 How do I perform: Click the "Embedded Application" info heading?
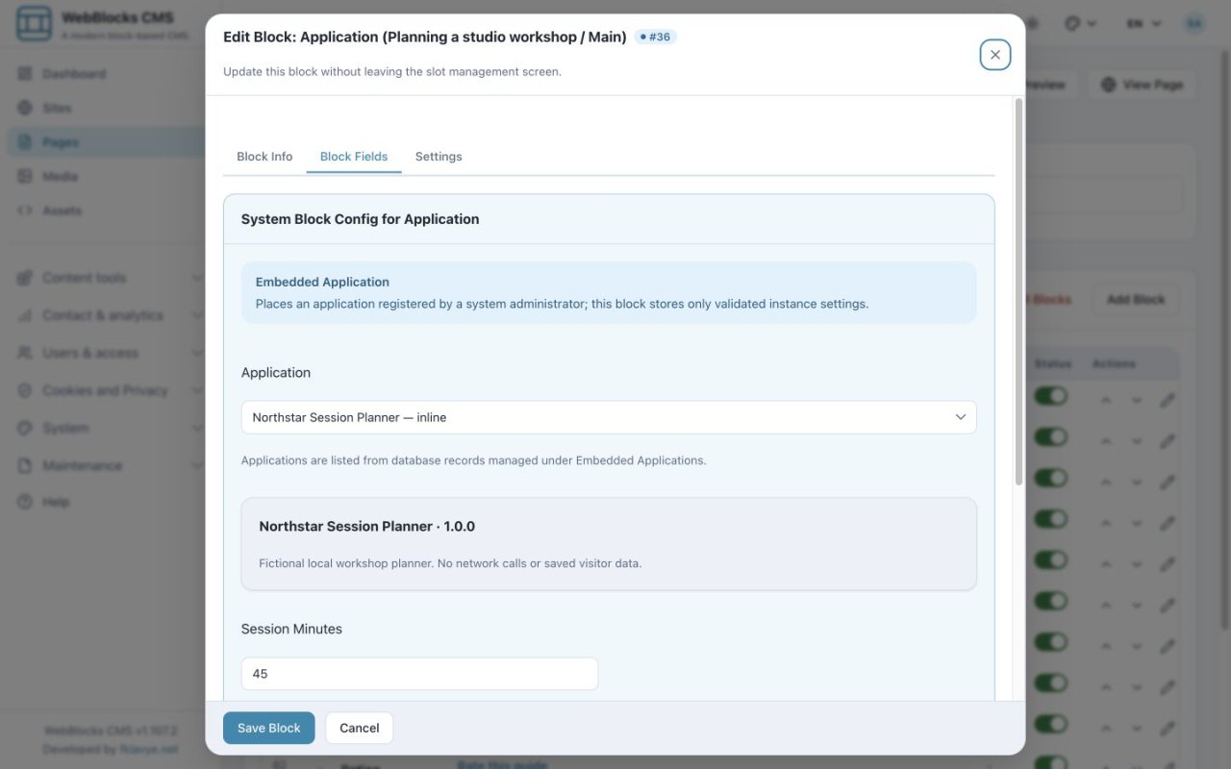(322, 282)
